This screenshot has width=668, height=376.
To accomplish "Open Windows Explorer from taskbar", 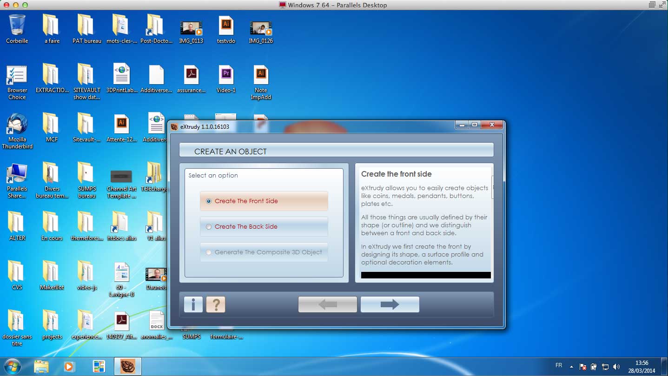I will [41, 366].
